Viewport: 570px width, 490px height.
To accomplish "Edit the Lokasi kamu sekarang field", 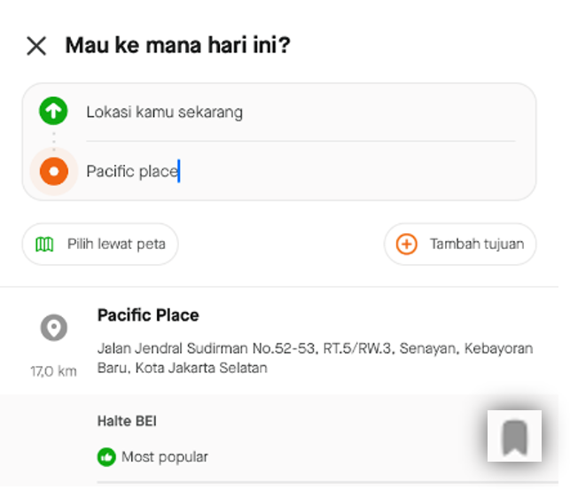I will tap(301, 112).
